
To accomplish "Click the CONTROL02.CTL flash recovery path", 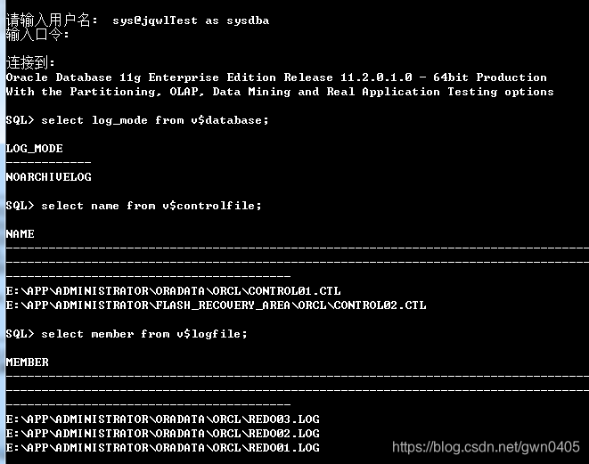I will tap(216, 305).
